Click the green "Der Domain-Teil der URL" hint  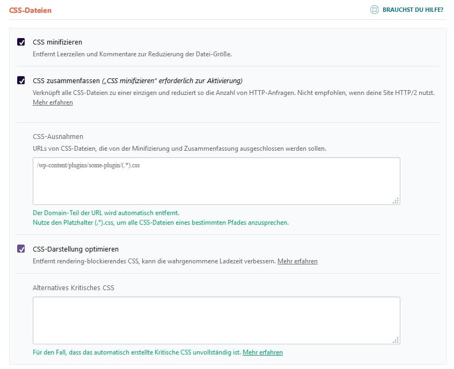pyautogui.click(x=106, y=213)
